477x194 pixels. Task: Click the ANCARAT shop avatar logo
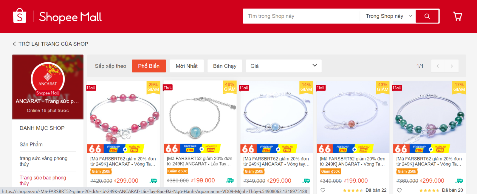point(48,79)
